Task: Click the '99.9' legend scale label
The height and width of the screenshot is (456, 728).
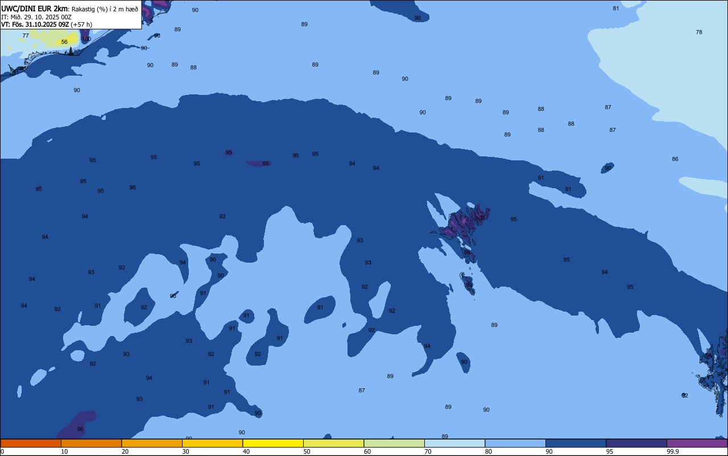Action: (673, 451)
